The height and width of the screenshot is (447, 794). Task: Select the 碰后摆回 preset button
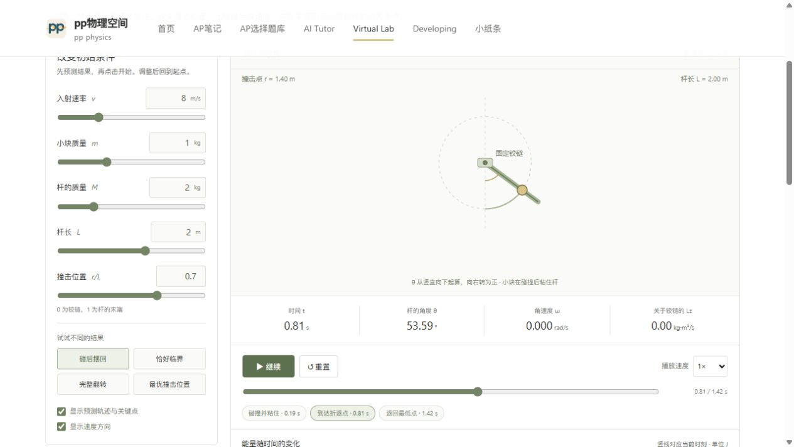pos(93,359)
